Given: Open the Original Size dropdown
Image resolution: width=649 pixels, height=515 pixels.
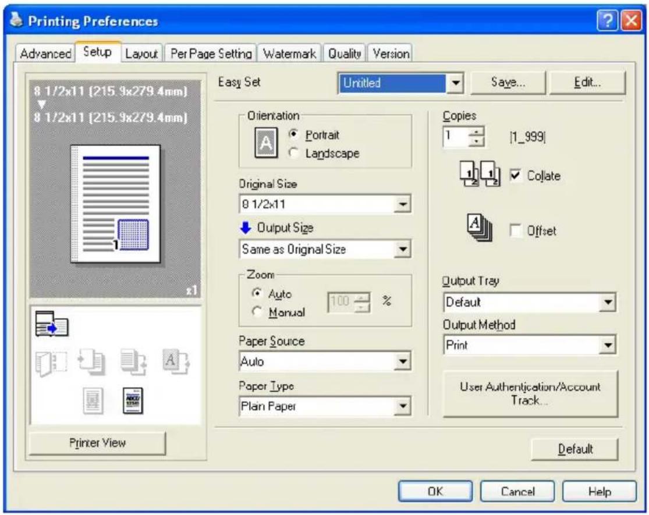Looking at the screenshot, I should [x=325, y=204].
